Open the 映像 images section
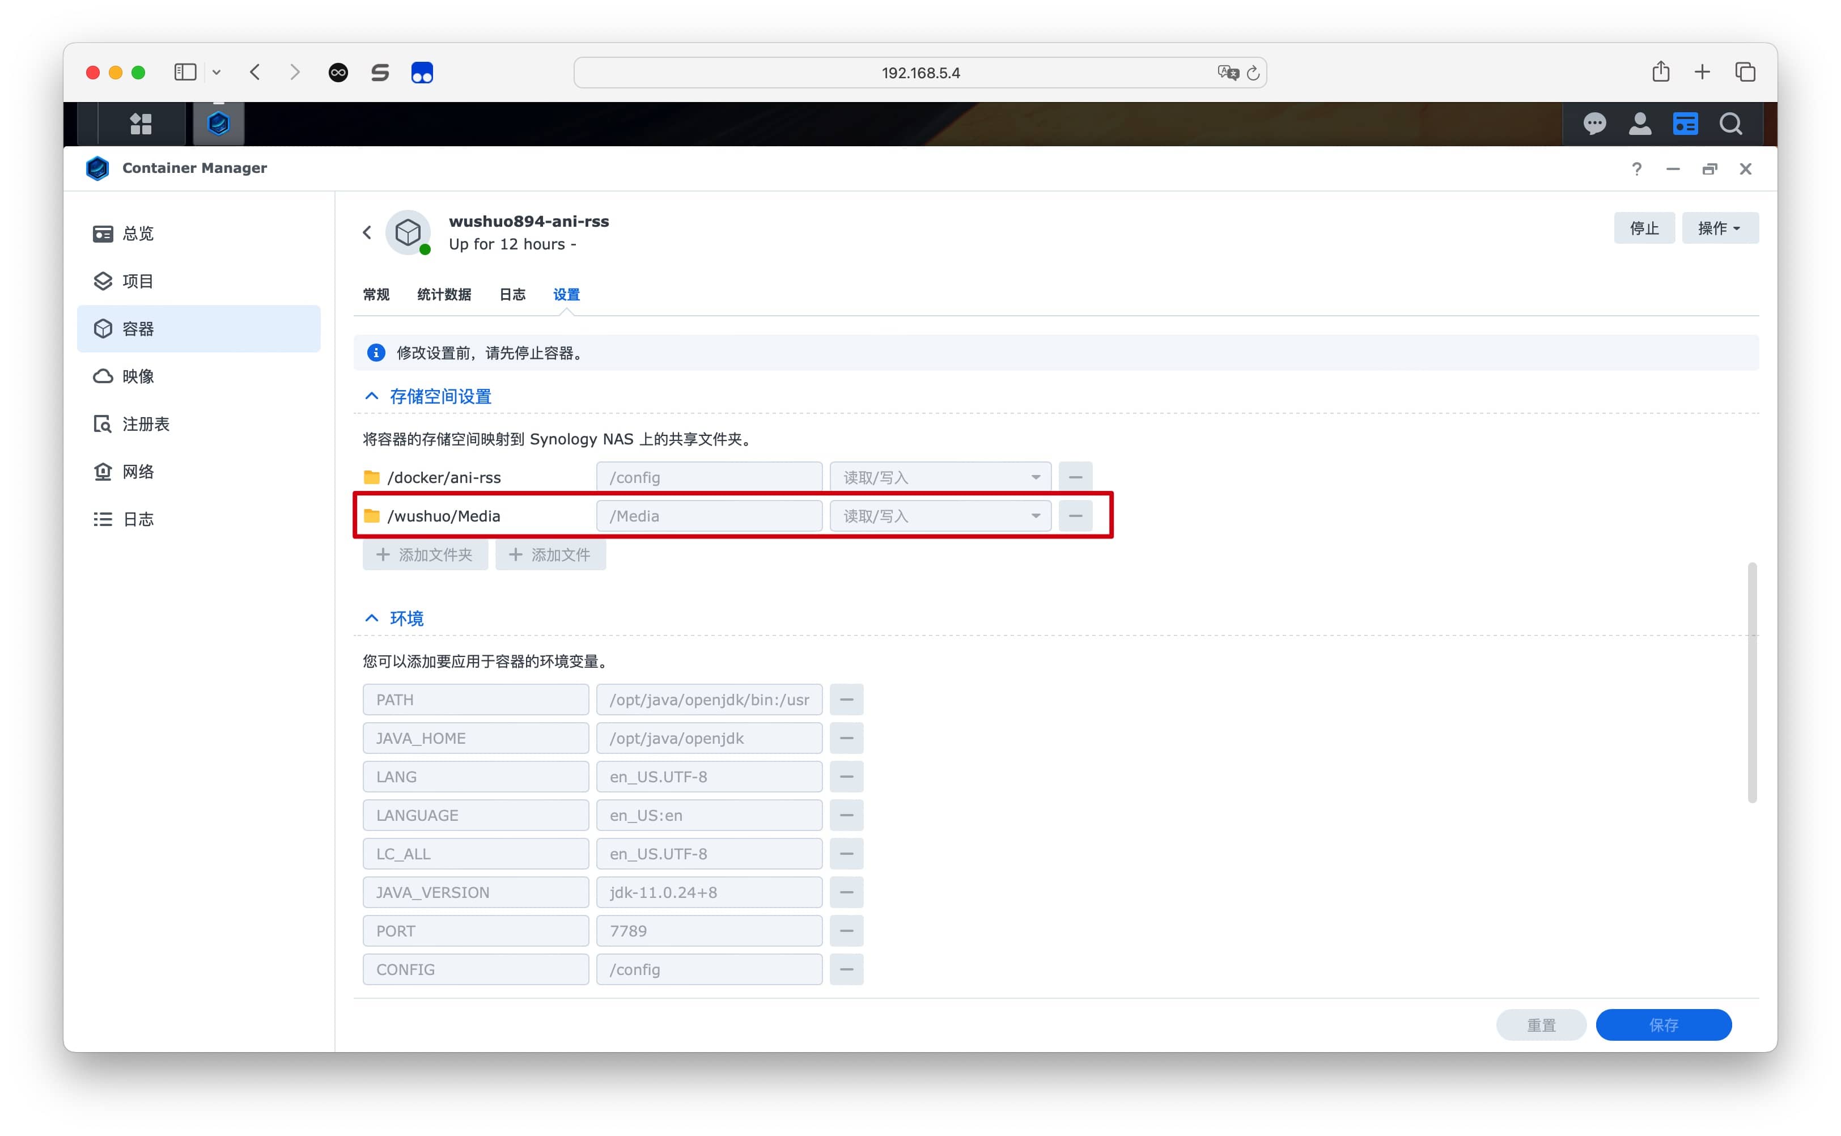Screen dimensions: 1841x1136 tap(198, 376)
